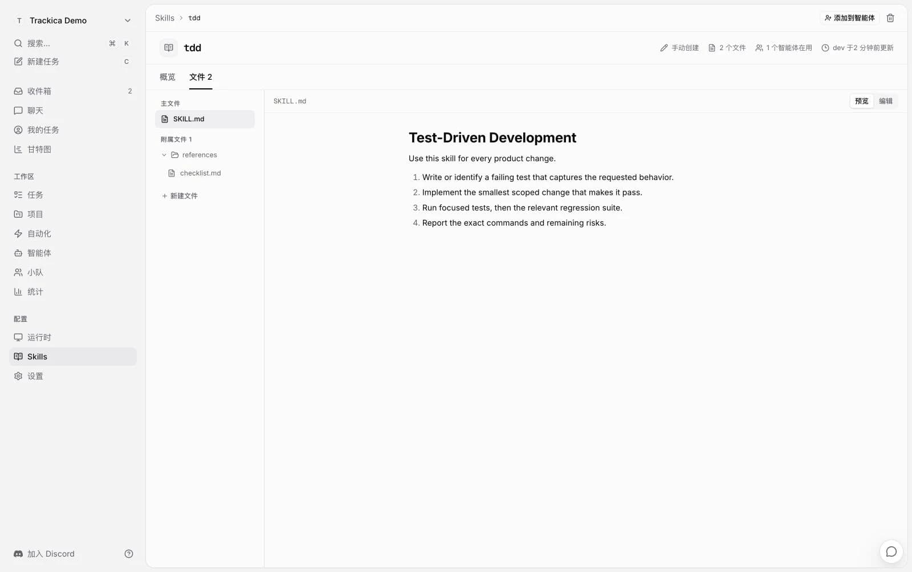Select checklist.md in the file tree
The width and height of the screenshot is (912, 572).
(x=205, y=173)
